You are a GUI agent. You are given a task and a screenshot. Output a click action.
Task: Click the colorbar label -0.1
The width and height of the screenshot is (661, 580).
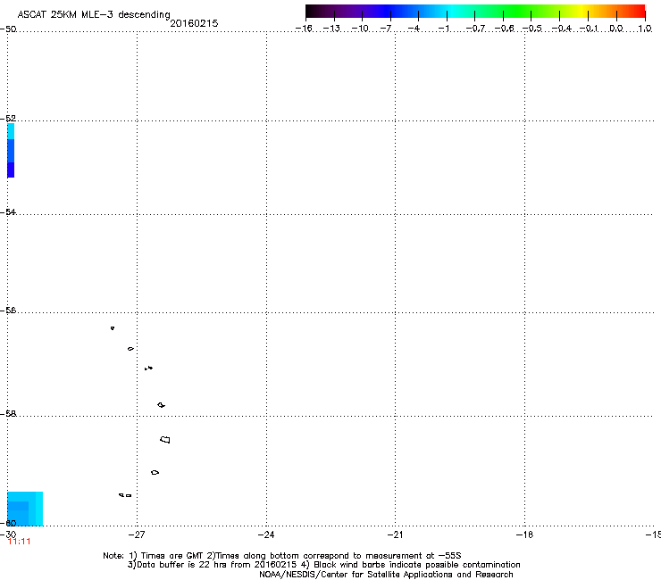pyautogui.click(x=589, y=29)
